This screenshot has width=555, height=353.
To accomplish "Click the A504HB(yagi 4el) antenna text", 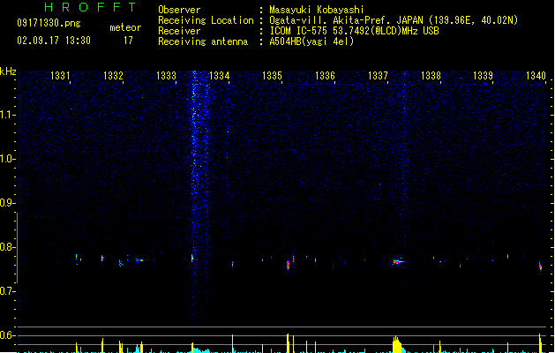I will pos(311,41).
